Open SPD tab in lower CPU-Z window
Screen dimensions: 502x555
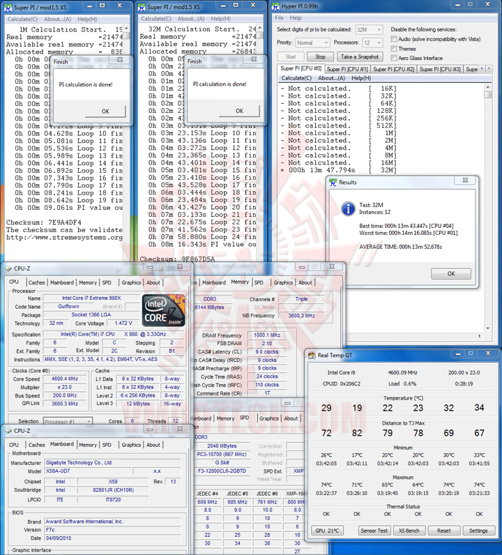[107, 445]
